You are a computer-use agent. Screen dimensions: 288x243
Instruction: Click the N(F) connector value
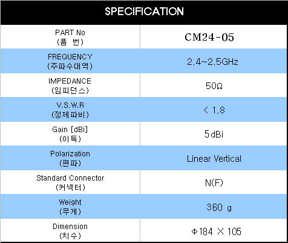214,183
